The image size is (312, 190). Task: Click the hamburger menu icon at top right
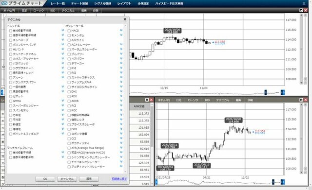coord(304,3)
